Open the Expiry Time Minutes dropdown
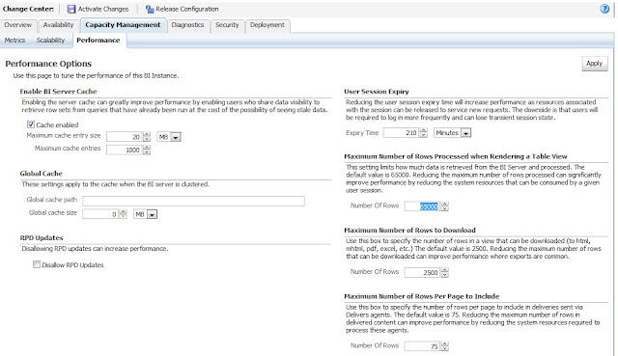Screen dimensions: 618x356 pos(452,133)
